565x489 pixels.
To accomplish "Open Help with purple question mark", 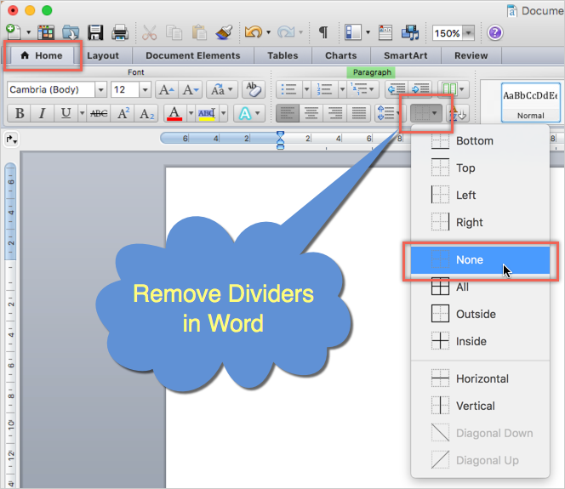I will tap(495, 32).
